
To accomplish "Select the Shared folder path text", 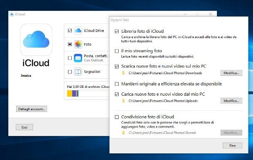I will pos(162,133).
